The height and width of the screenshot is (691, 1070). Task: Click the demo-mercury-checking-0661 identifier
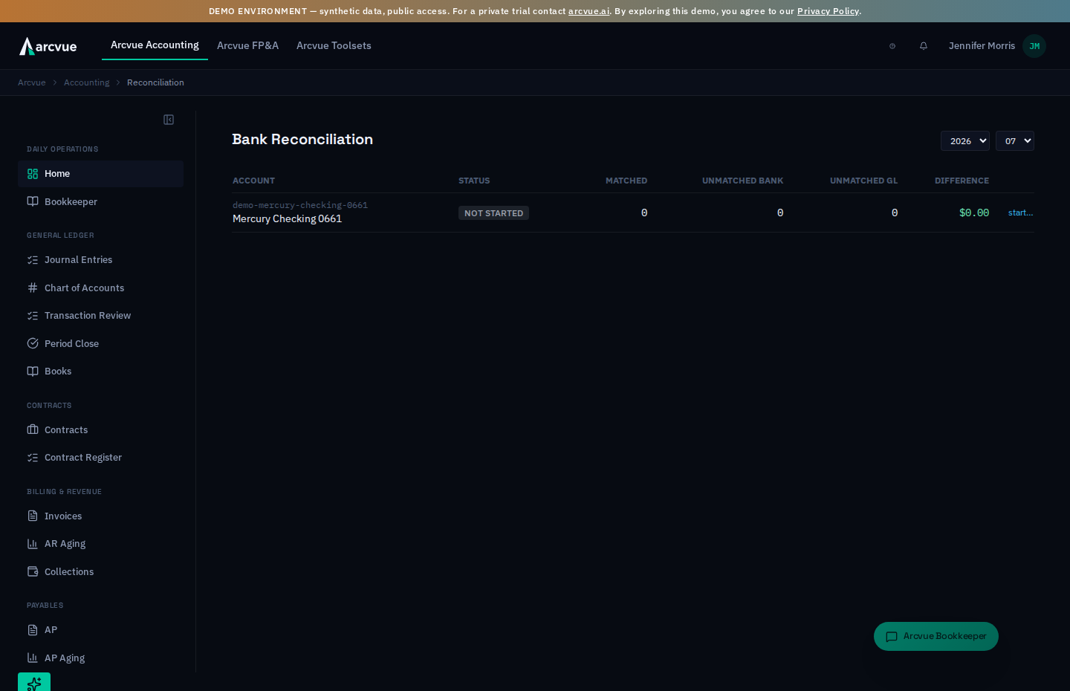tap(300, 205)
